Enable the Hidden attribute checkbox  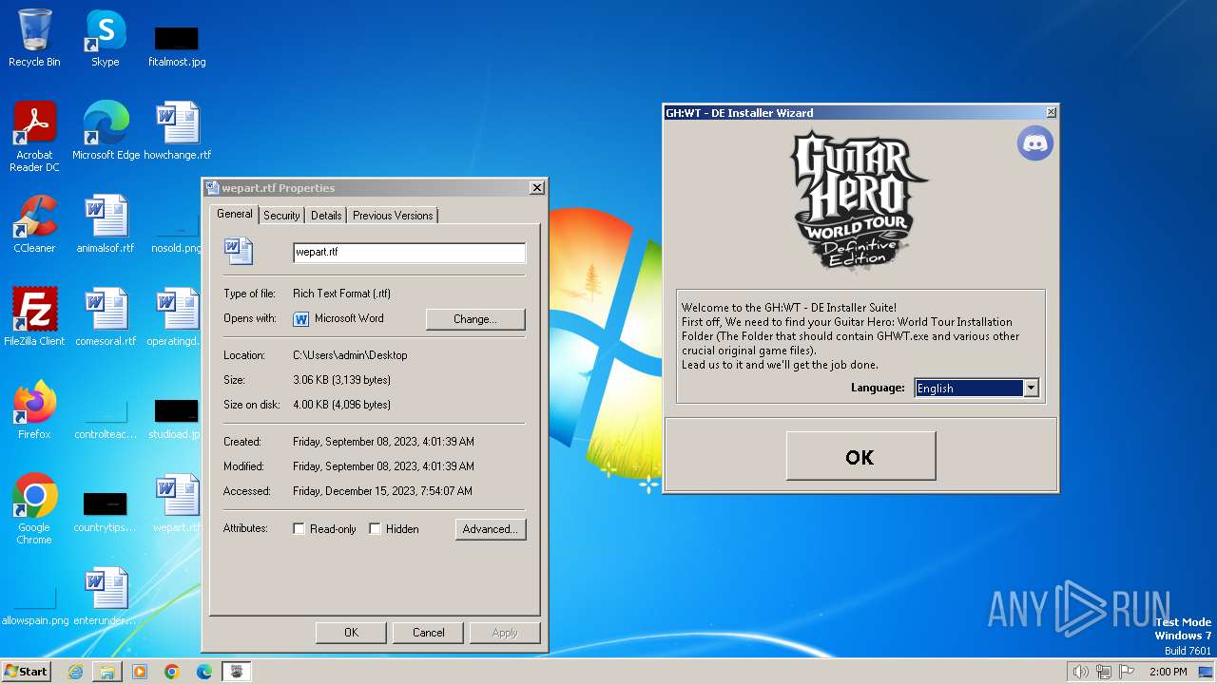(x=375, y=529)
